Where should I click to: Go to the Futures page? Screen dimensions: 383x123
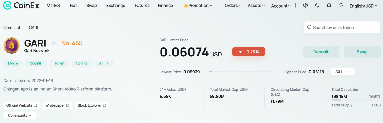coord(142,6)
